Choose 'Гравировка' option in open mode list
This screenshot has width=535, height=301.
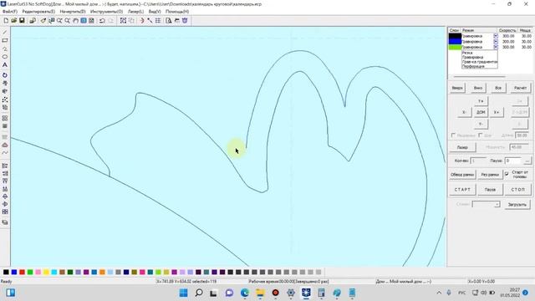click(472, 58)
